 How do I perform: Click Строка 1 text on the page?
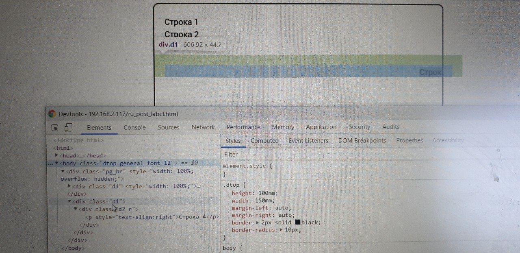181,22
